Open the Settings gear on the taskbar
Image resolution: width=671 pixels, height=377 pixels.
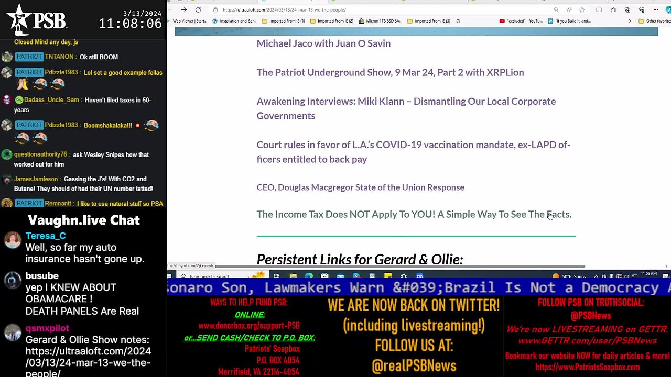point(404,276)
